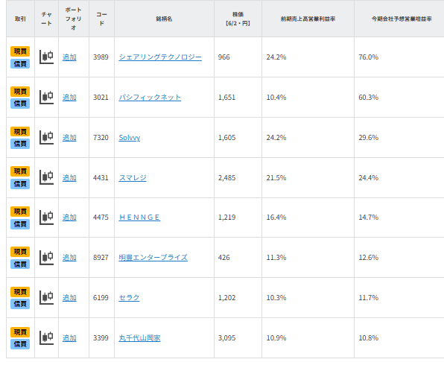Click 現買 button for code 4431
Image resolution: width=444 pixels, height=365 pixels.
coord(20,171)
